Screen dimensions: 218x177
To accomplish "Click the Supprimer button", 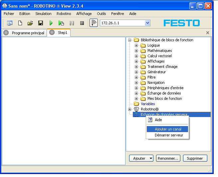I will (195, 158).
